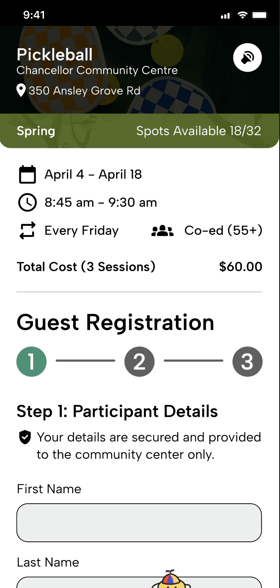Tap the repeat schedule icon

[27, 231]
